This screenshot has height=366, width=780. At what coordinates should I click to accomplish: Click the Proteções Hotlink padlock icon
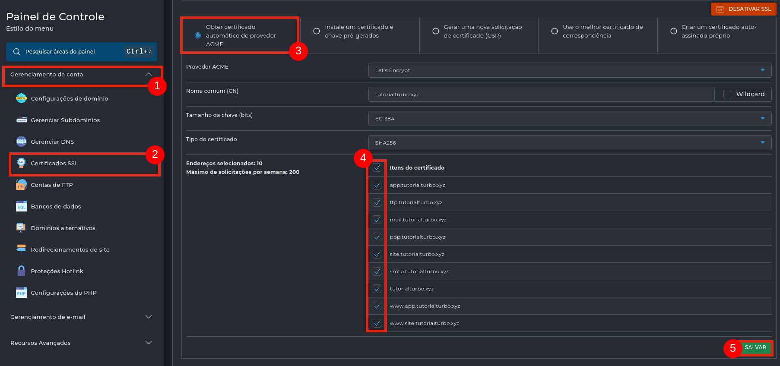coord(21,271)
